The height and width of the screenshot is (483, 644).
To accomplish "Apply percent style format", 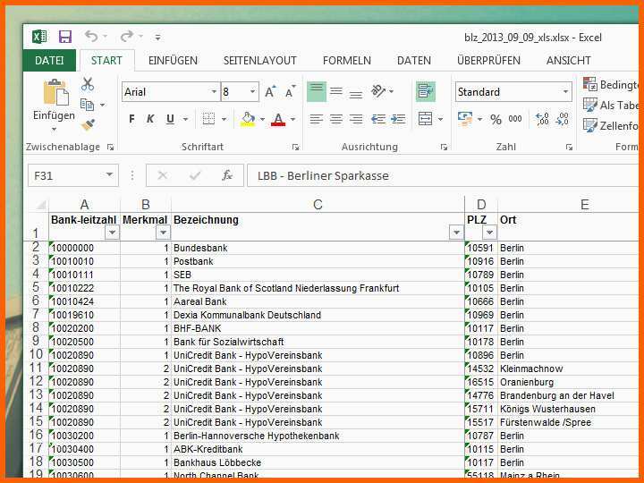I will coord(496,120).
